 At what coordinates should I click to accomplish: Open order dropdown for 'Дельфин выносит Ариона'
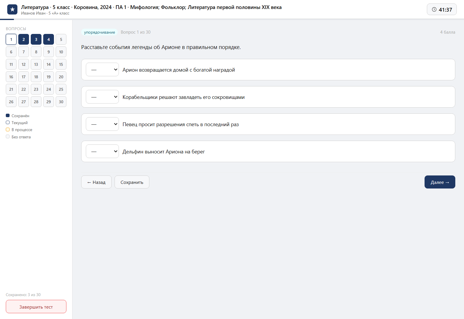(102, 151)
